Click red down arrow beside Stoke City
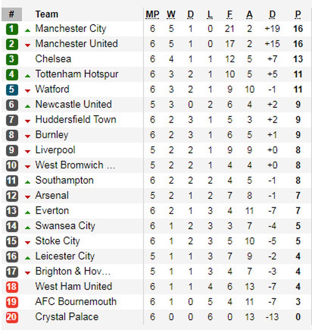This screenshot has width=312, height=330. [x=28, y=242]
